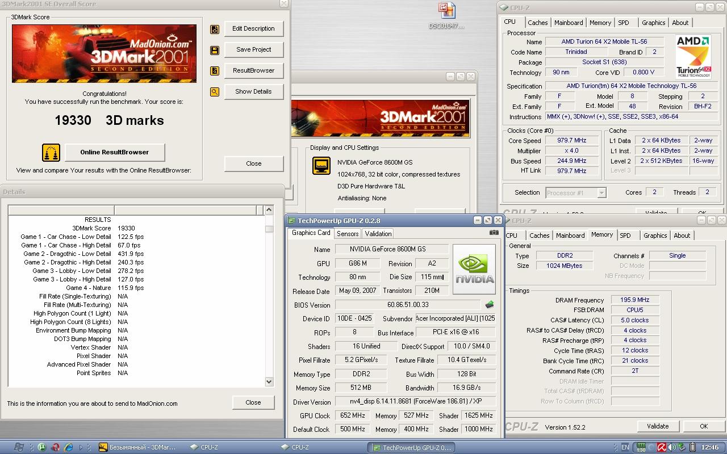Open the CPU tab in the lower CPU-Z window

pos(512,236)
